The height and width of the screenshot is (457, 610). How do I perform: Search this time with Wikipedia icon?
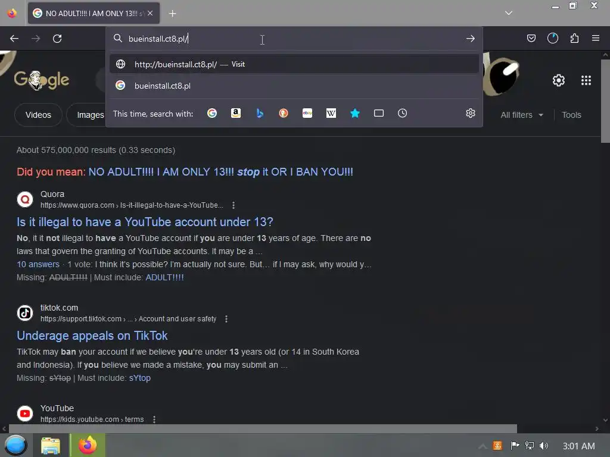tap(331, 113)
